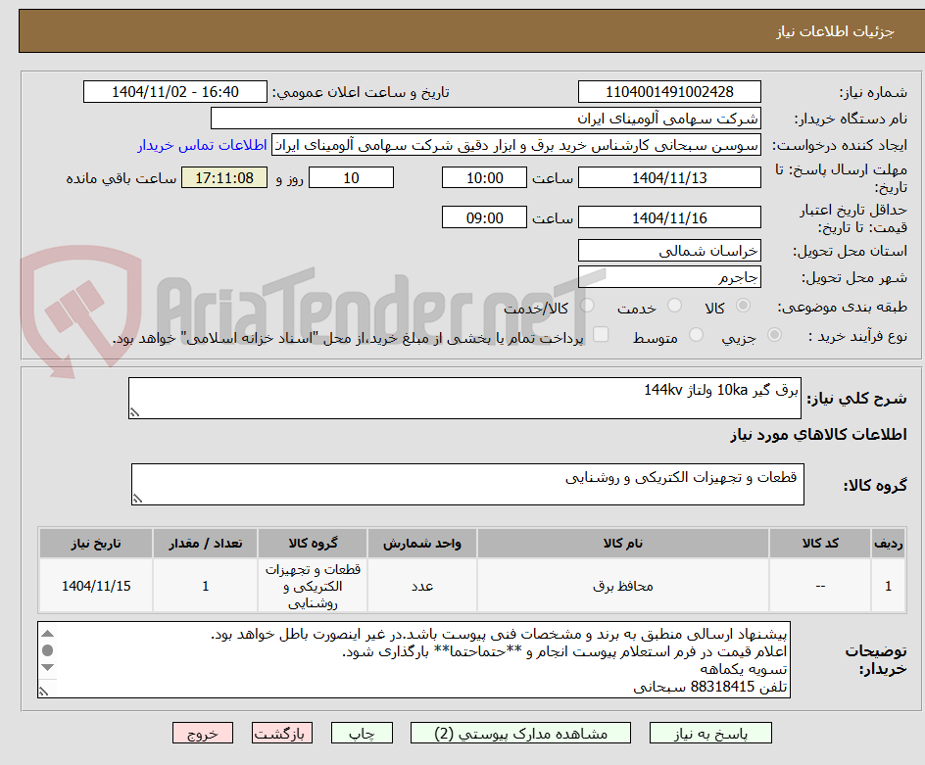Click the goods group textarea قطعات و تجهیزات
The image size is (925, 765).
[x=467, y=484]
